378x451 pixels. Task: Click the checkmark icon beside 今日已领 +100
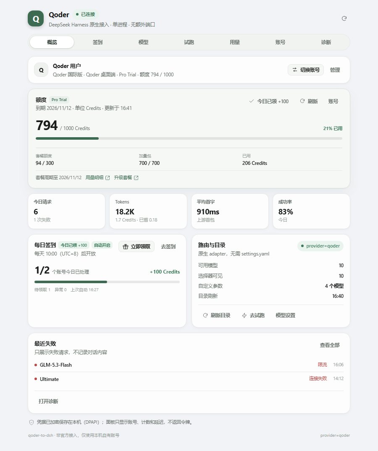[251, 101]
